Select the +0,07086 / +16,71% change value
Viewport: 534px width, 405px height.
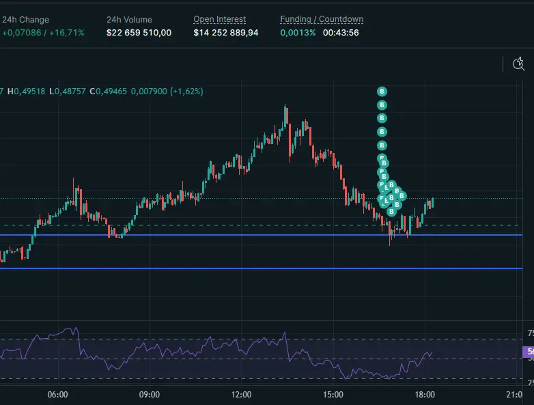43,33
